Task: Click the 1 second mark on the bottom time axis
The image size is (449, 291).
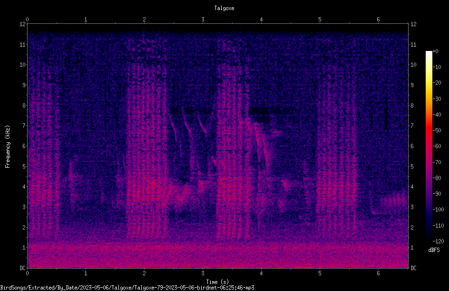Action: 86,273
